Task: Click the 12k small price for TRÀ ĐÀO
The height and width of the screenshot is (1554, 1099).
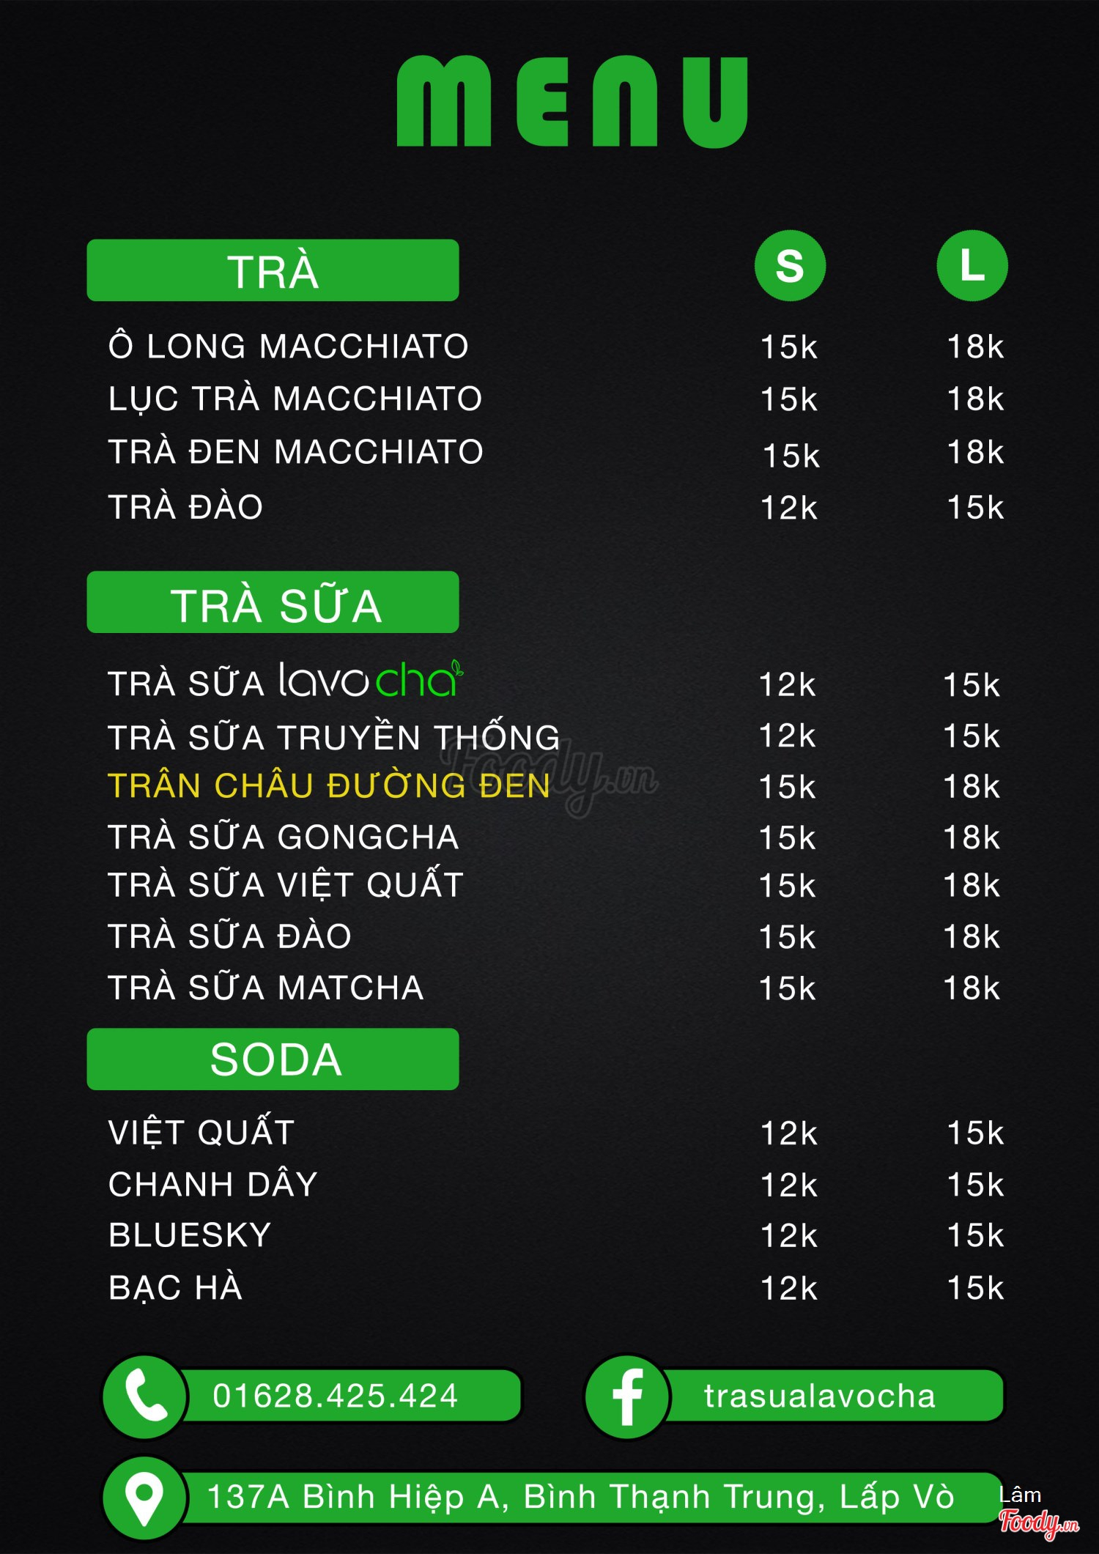Action: (x=788, y=508)
